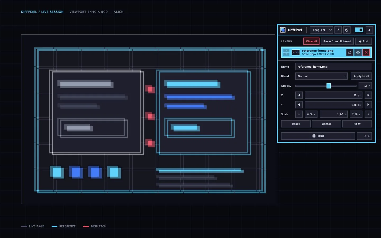
Task: Toggle the Grid overlay button
Action: click(318, 136)
